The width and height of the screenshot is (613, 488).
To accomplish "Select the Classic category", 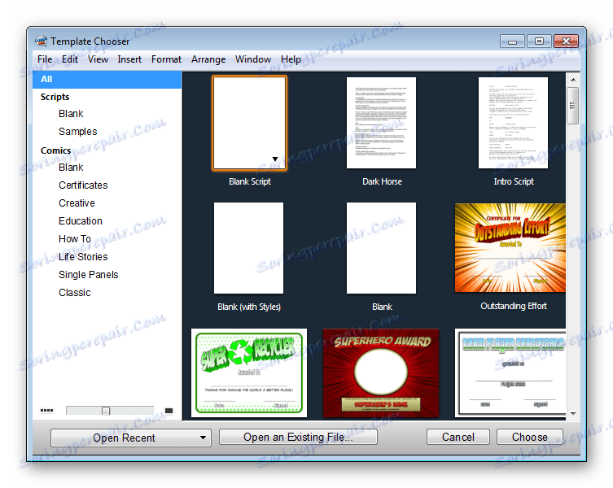I will pyautogui.click(x=74, y=293).
